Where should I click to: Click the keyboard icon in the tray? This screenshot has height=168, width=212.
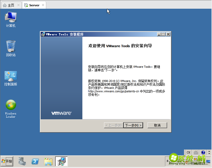click(x=195, y=152)
